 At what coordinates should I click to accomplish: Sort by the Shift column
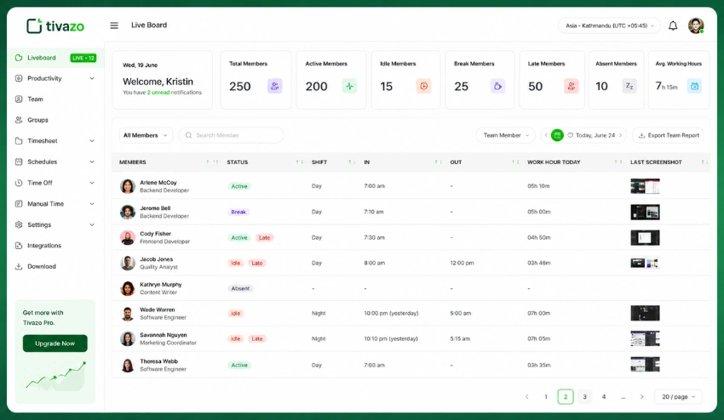click(352, 162)
